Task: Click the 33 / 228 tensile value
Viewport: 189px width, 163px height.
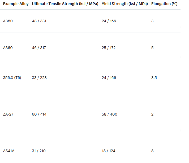Action: tap(39, 78)
